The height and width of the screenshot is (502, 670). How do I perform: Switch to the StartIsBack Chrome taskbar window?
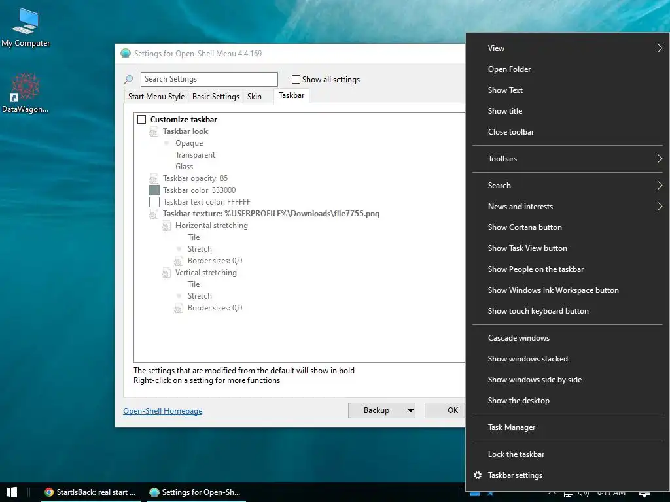(x=90, y=492)
